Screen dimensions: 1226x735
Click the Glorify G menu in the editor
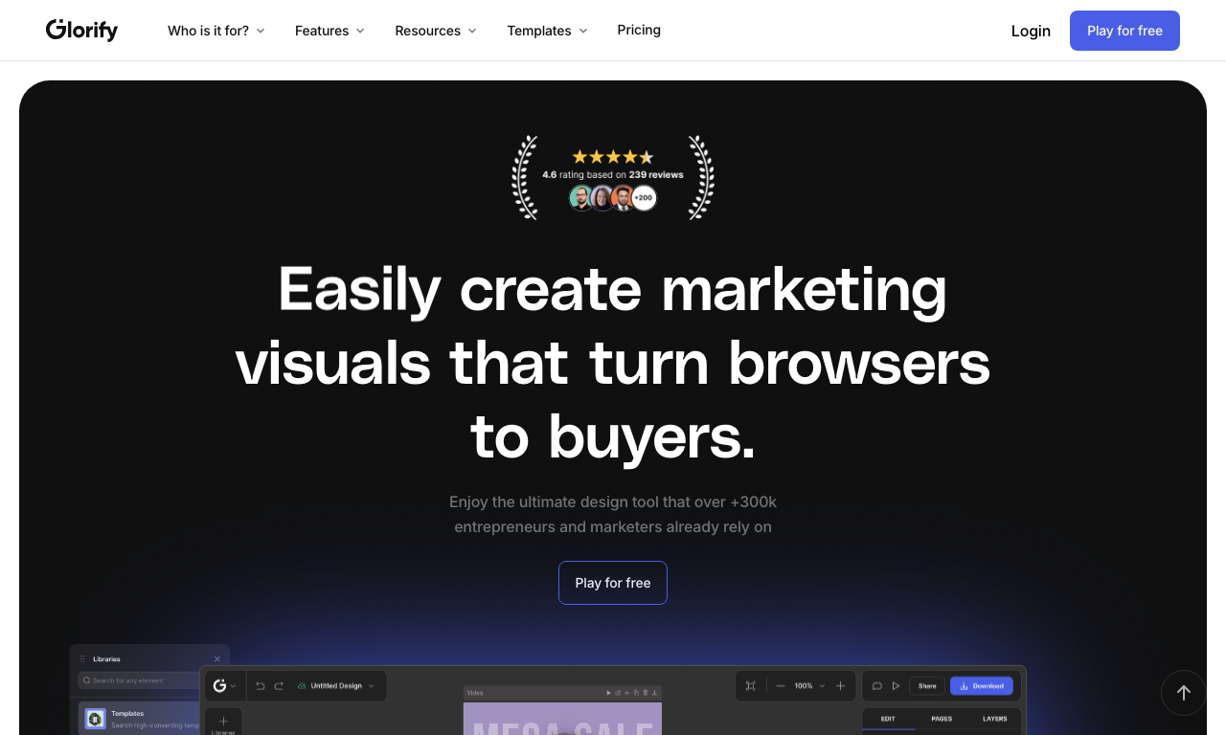tap(225, 685)
